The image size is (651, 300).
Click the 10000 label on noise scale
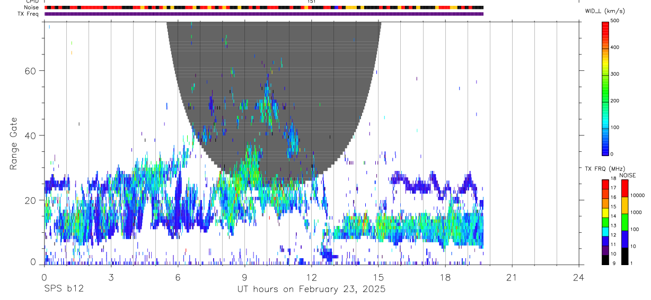(x=637, y=195)
